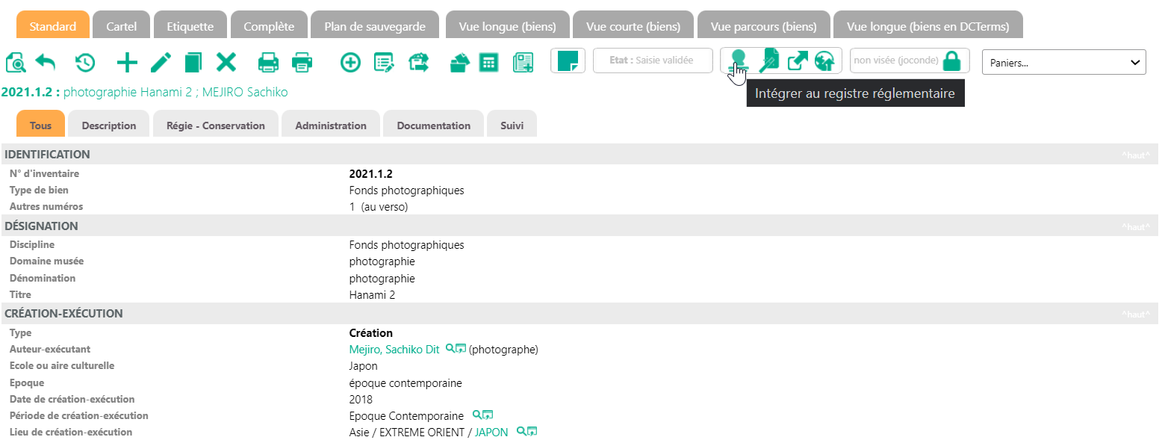
Task: Click the export arrow icon beside globe
Action: point(798,61)
